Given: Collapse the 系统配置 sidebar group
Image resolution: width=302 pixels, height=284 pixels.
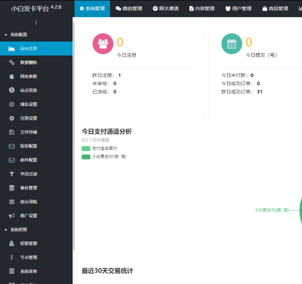Looking at the screenshot, I should click(x=18, y=35).
